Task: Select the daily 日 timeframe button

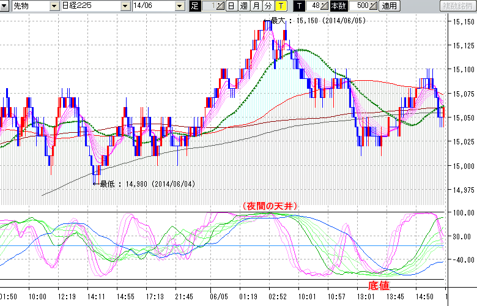Action: pos(231,6)
